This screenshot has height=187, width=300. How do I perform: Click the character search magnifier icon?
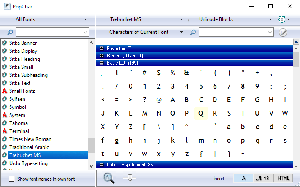[x=193, y=32]
